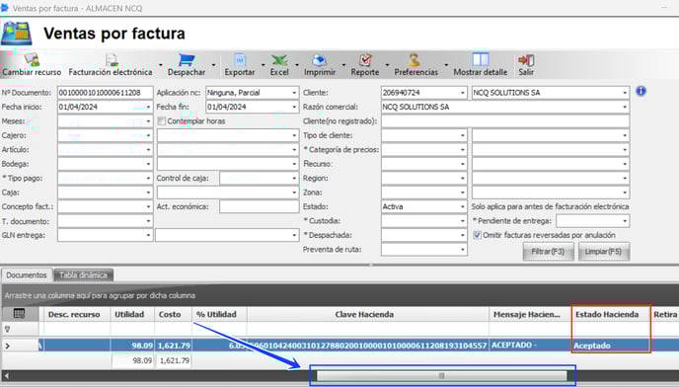
Task: Open the T. documento dropdown
Action: (148, 221)
